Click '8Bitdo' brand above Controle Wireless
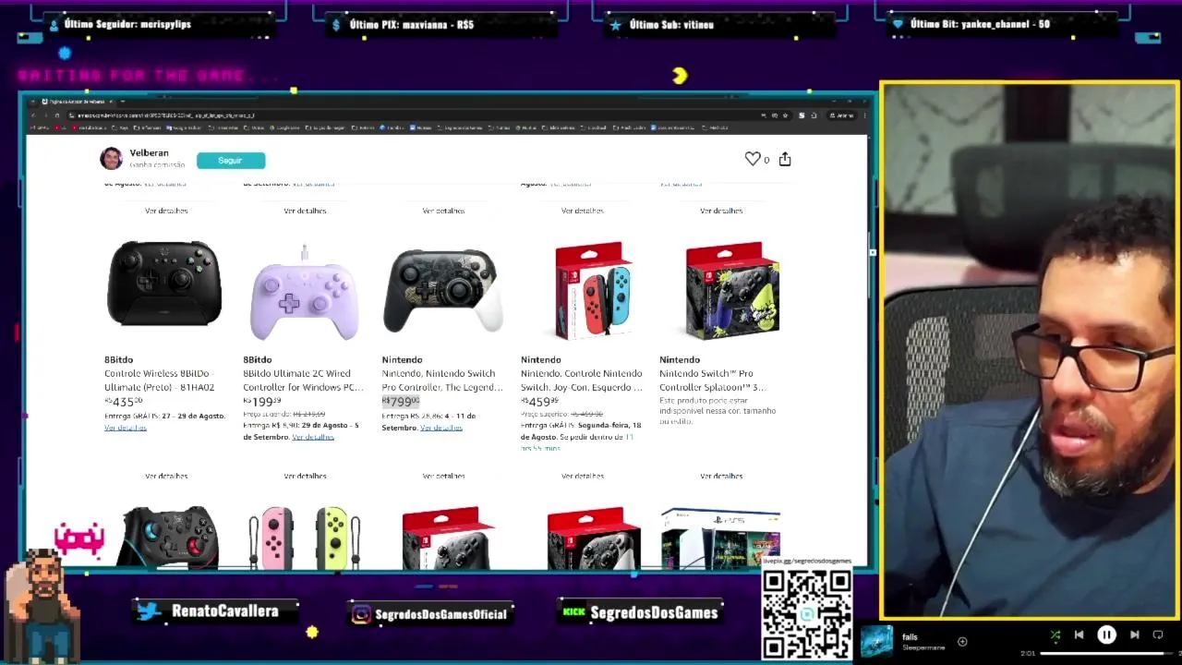The height and width of the screenshot is (665, 1182). 118,359
